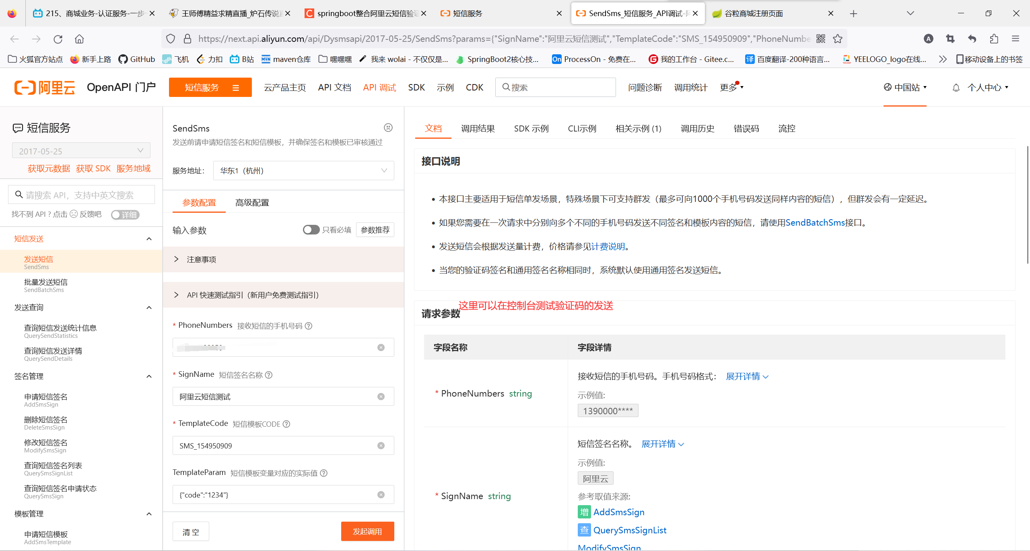The image size is (1030, 551).
Task: Switch to the 谷粒商城注册页面 browser tab
Action: coord(772,13)
